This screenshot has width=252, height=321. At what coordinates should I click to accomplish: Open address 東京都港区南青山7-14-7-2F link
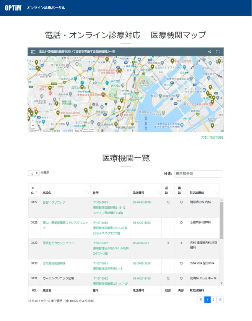point(111,284)
